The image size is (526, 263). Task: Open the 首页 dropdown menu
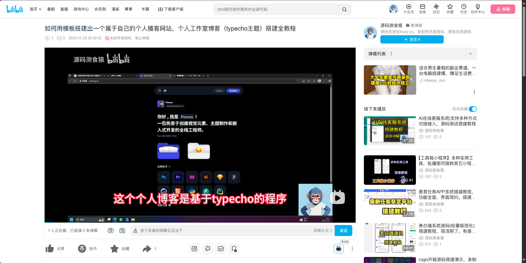pos(36,9)
